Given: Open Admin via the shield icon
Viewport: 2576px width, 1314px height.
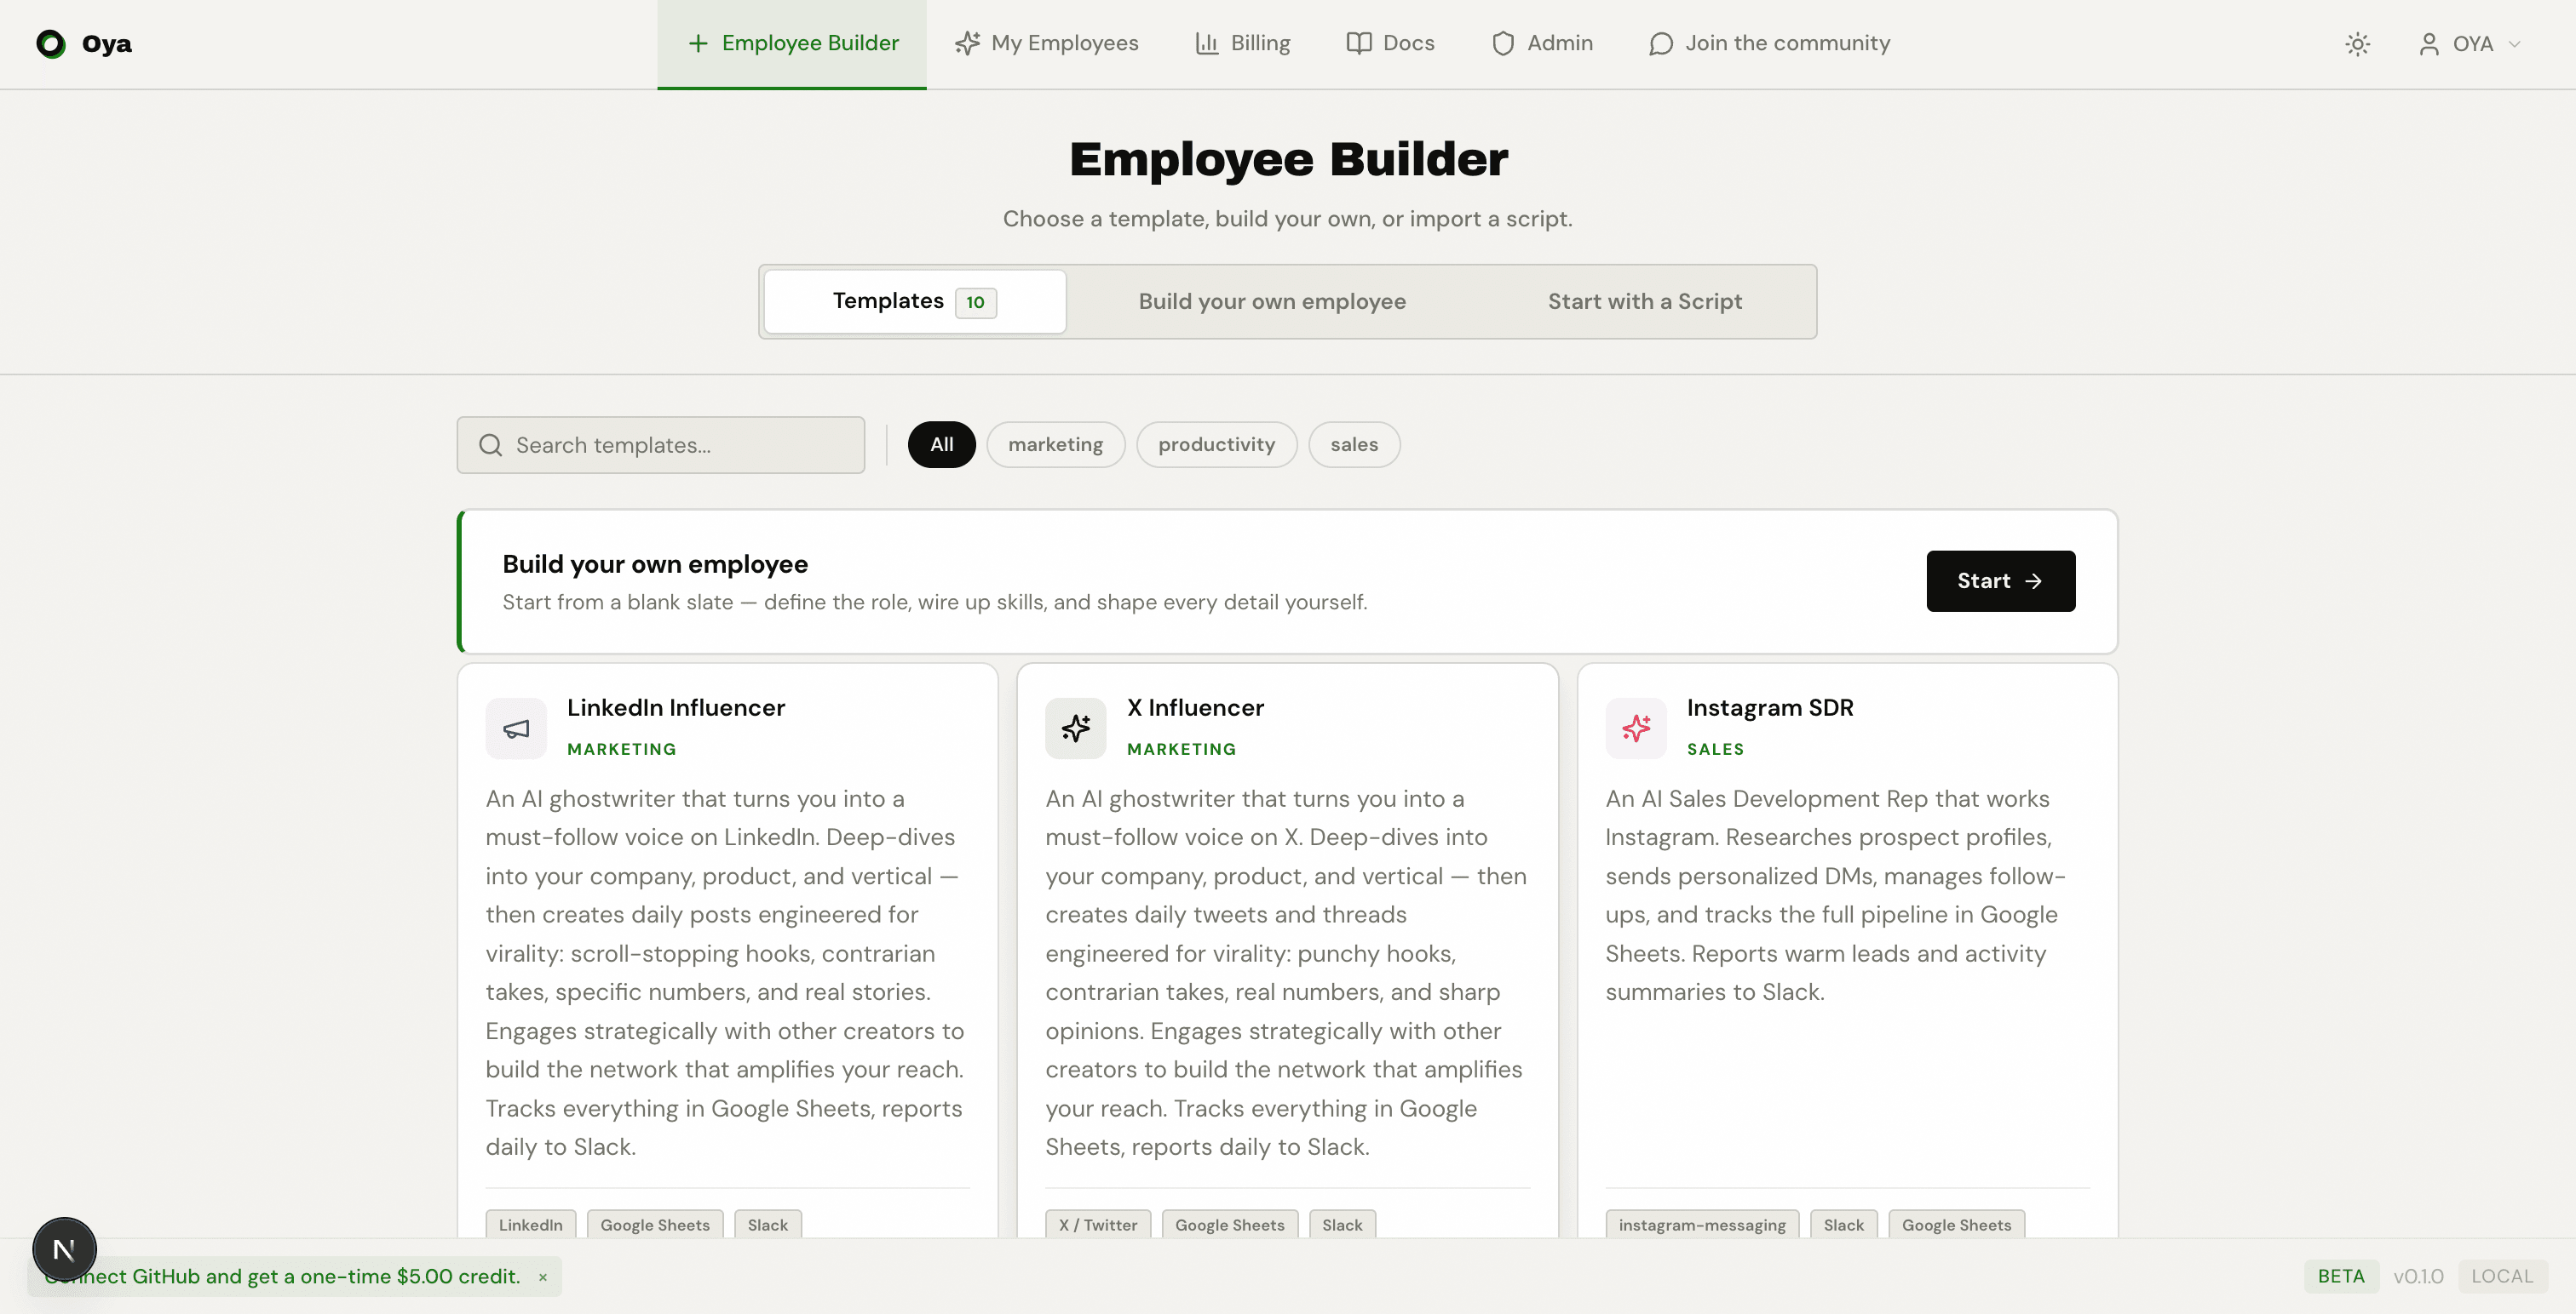Looking at the screenshot, I should click(x=1503, y=43).
